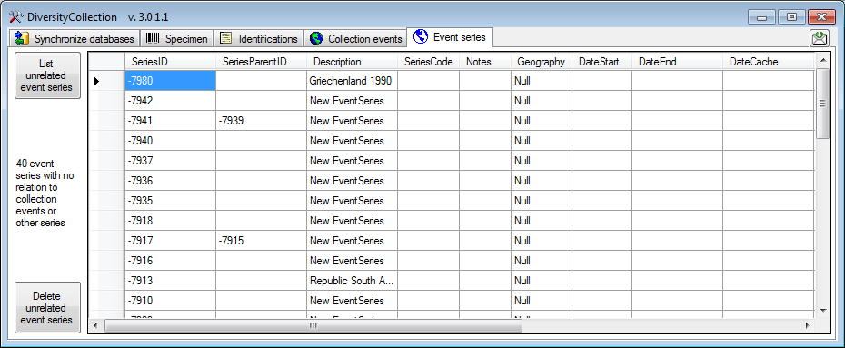The image size is (845, 348).
Task: Click the Synchronize databases tab icon
Action: [x=22, y=38]
